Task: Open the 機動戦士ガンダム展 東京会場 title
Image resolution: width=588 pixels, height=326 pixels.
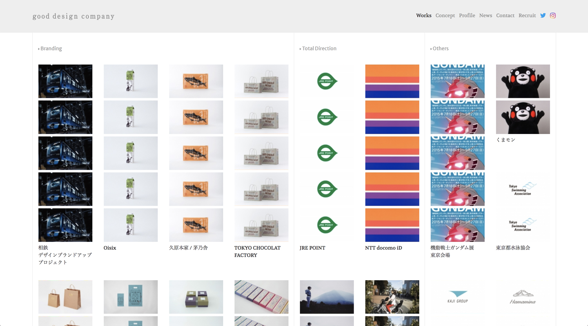Action: (x=452, y=252)
